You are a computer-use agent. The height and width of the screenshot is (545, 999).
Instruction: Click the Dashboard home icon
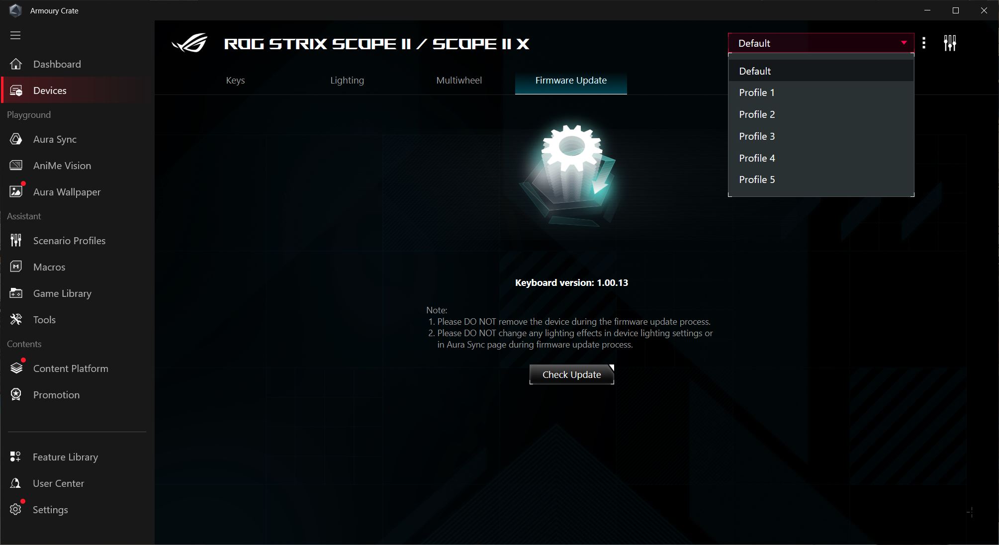click(x=16, y=64)
